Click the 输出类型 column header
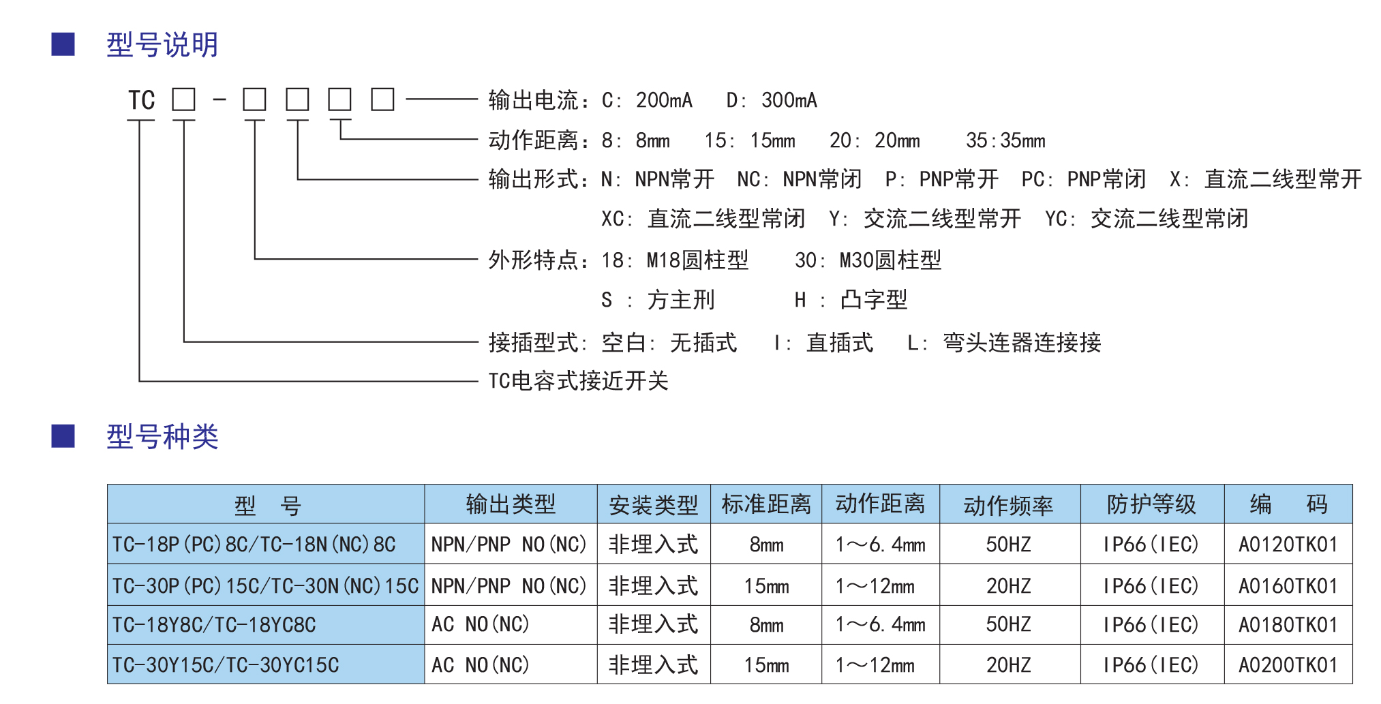1381x704 pixels. pos(511,504)
